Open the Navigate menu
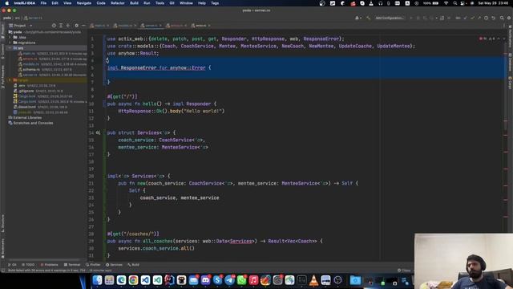The image size is (513, 289). [x=83, y=3]
